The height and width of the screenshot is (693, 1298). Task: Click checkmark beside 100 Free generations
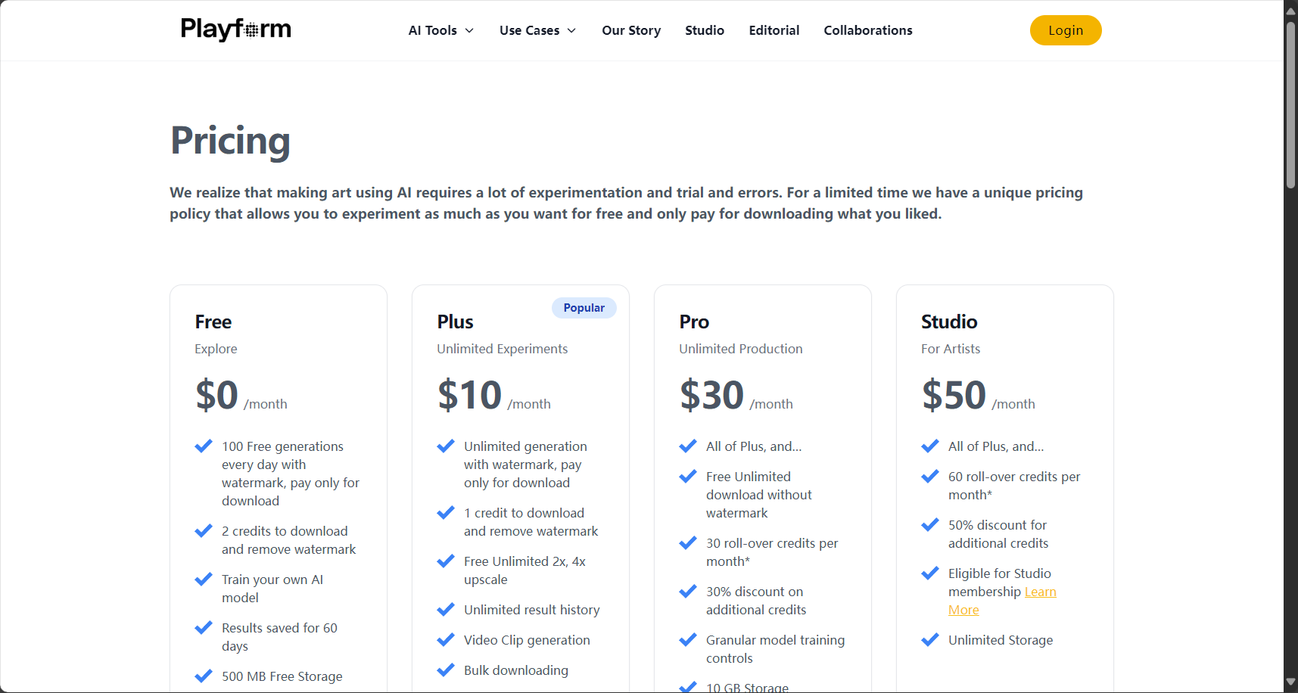point(204,446)
